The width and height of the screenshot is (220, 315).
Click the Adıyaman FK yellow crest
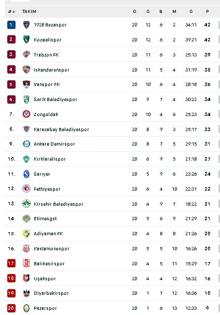(26, 234)
